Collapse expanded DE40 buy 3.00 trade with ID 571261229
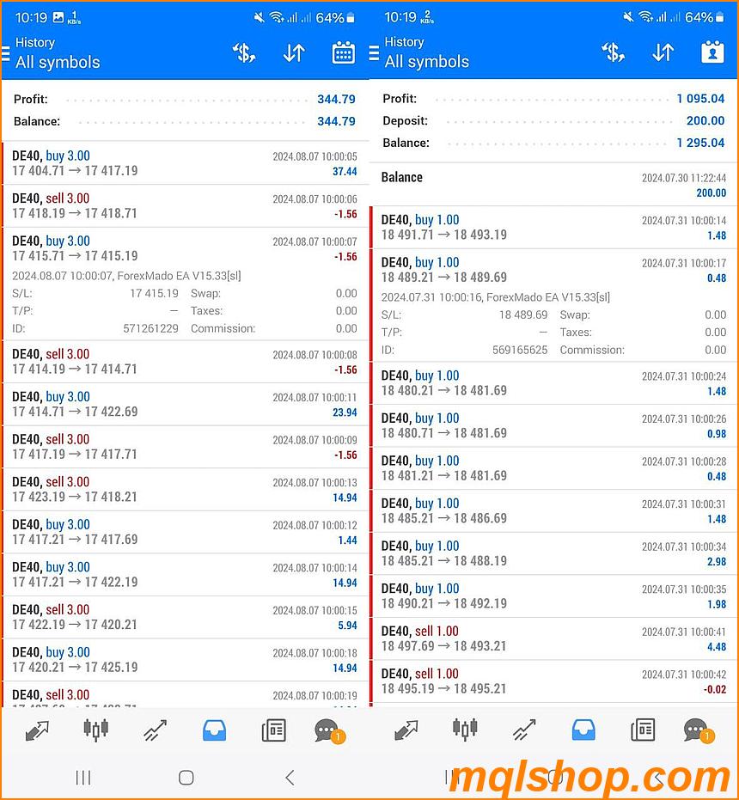 point(185,248)
